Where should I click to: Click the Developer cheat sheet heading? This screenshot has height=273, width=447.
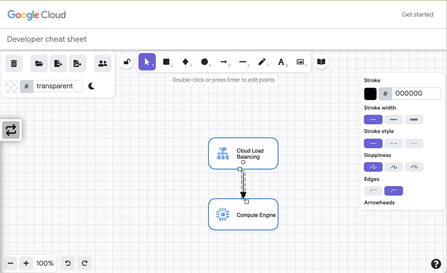click(x=47, y=39)
